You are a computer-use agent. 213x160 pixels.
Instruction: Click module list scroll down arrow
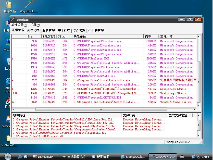click(x=198, y=135)
